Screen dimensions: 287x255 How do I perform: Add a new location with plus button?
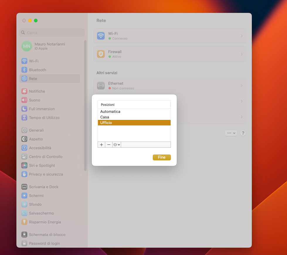click(x=101, y=144)
